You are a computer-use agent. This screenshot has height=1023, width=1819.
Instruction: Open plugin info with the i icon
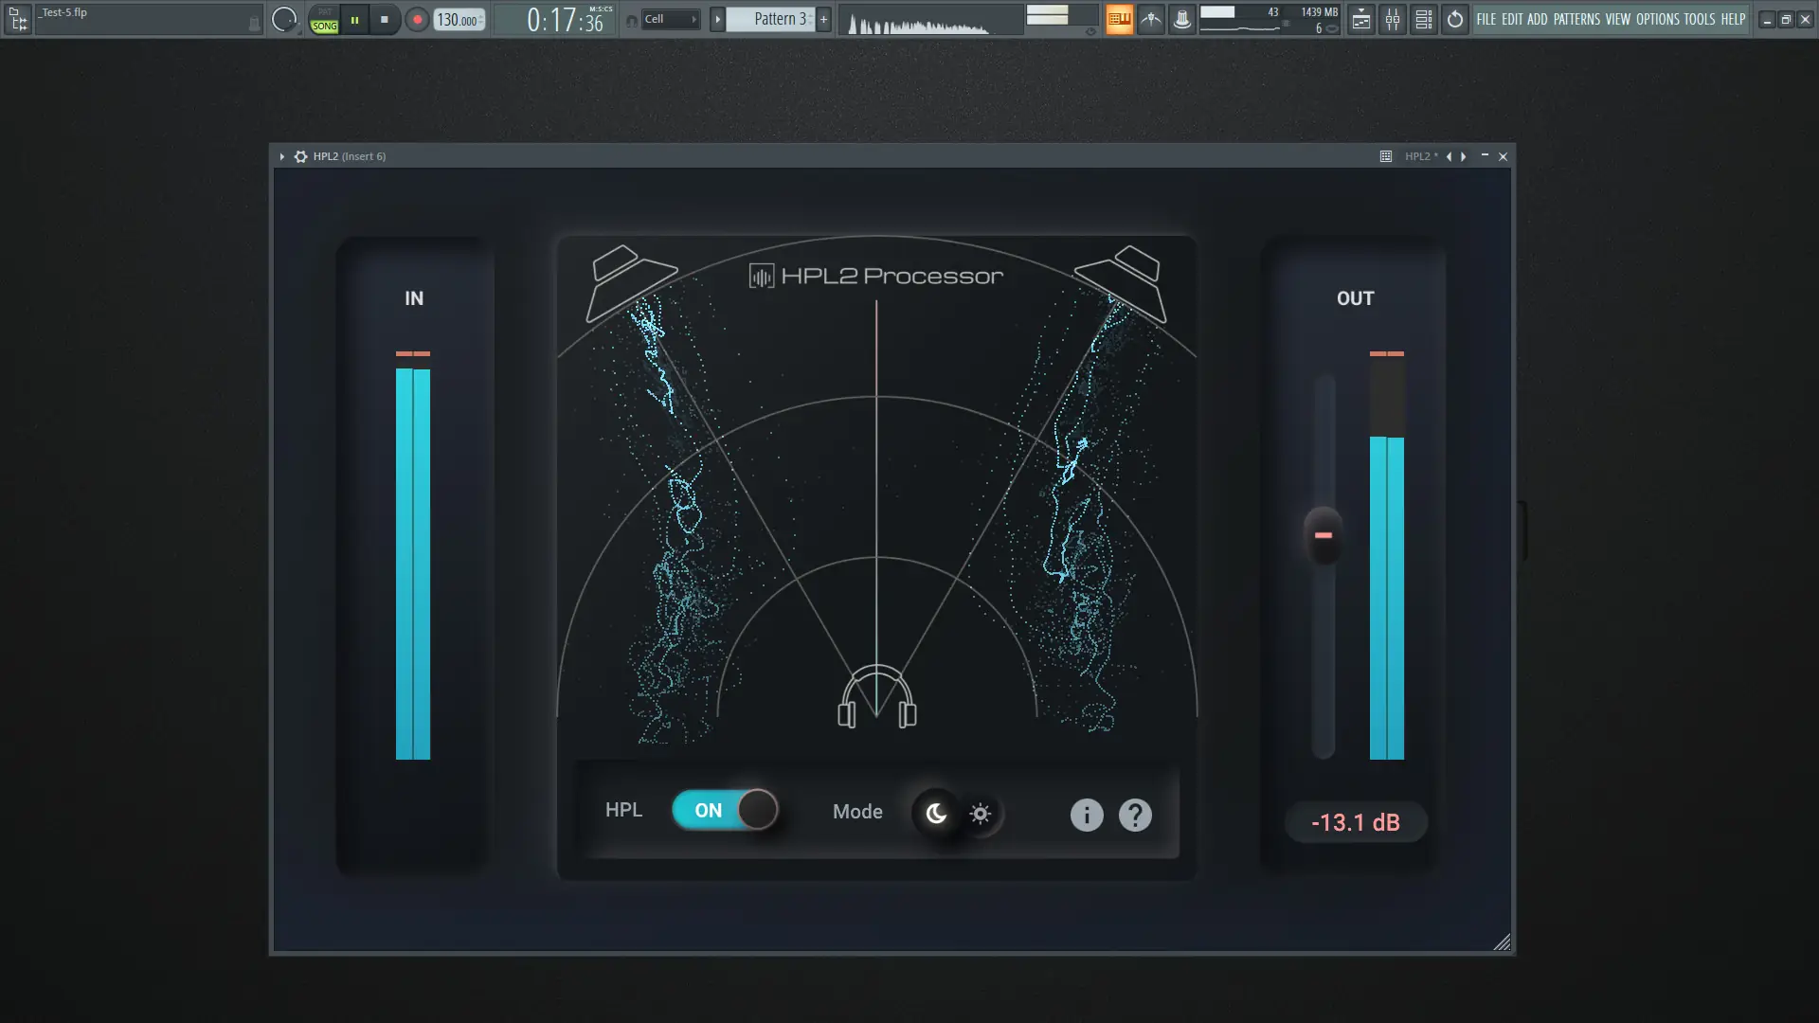pos(1087,815)
